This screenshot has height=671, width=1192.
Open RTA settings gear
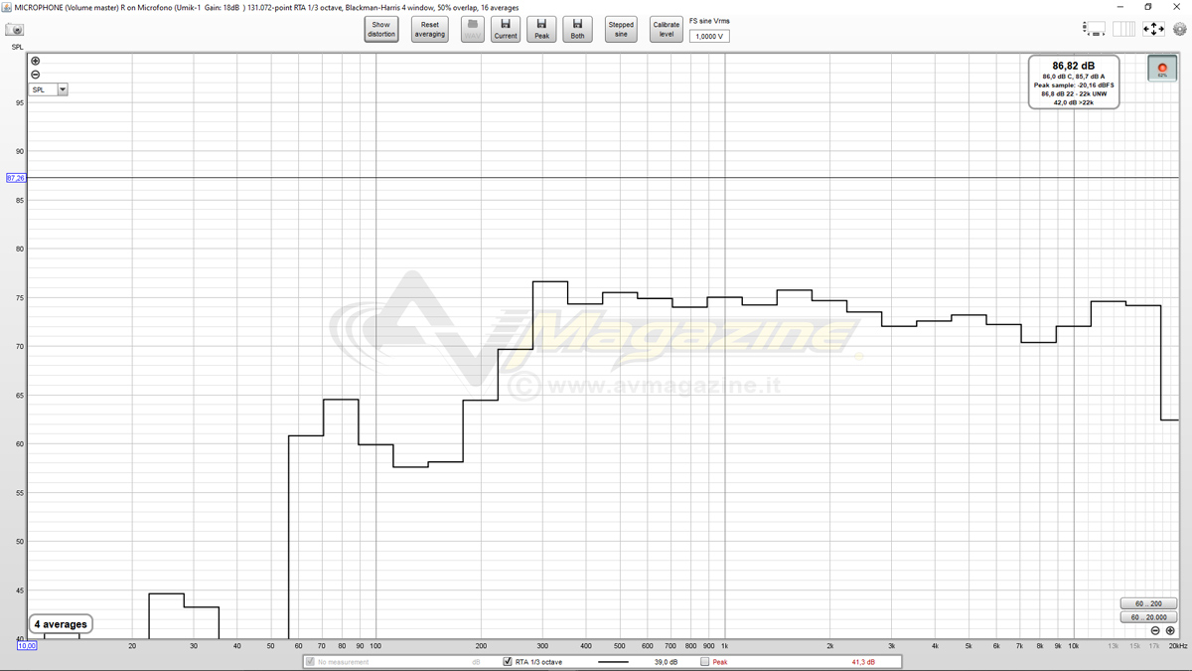point(1180,29)
